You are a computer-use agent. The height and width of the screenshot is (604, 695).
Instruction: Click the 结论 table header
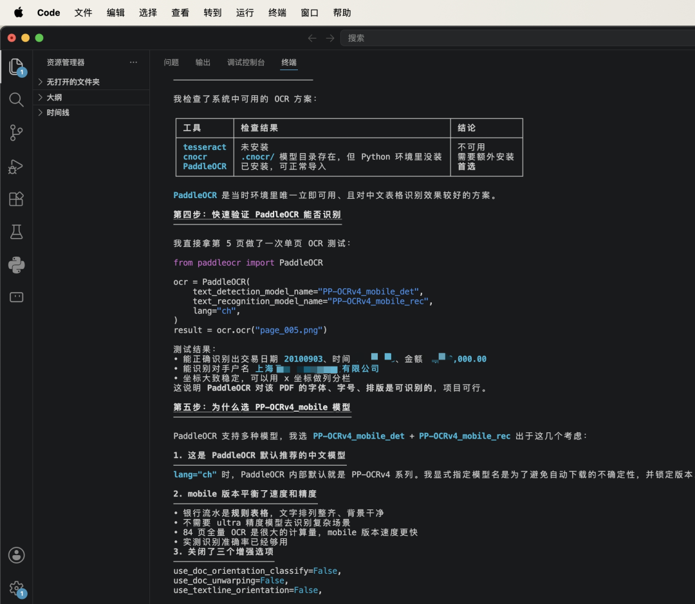coord(467,128)
